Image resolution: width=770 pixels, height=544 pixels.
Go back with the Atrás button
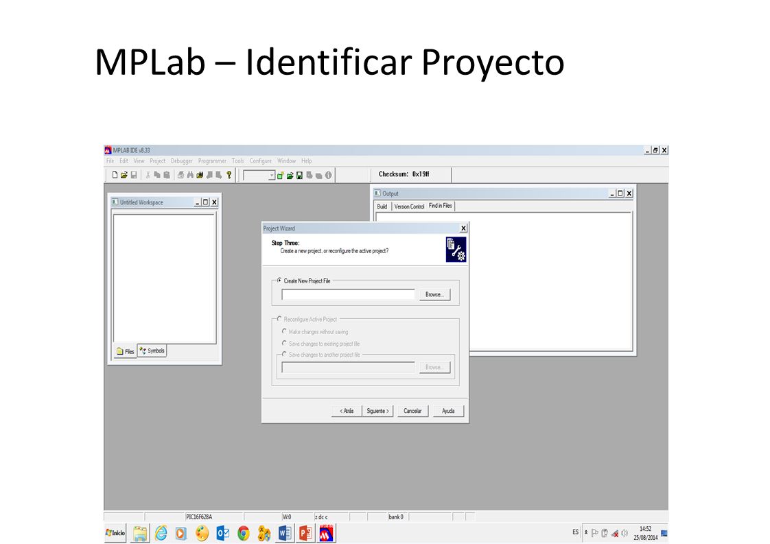coord(347,411)
